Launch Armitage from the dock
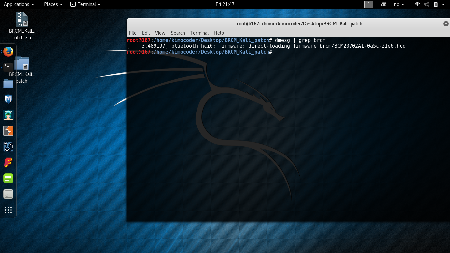 8,115
